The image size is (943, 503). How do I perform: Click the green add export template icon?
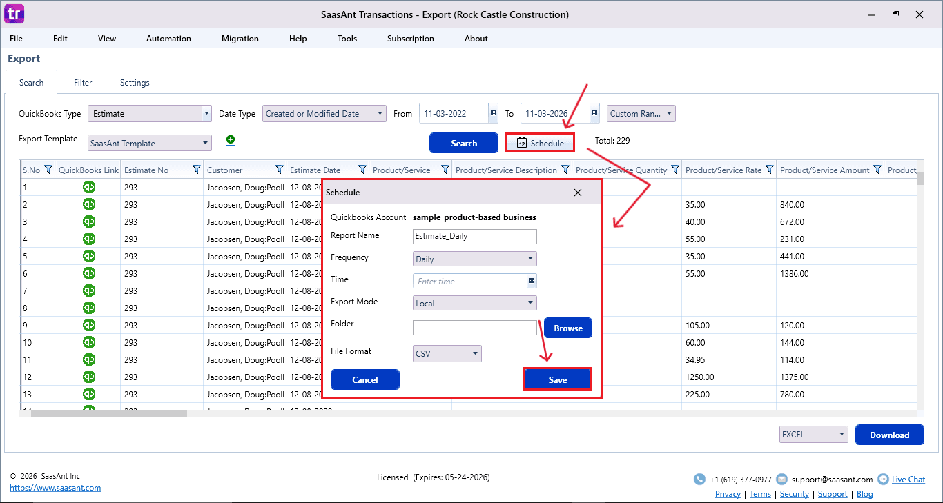(x=231, y=140)
